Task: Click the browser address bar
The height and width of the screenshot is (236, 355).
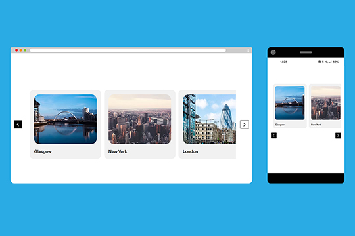Action: point(128,50)
